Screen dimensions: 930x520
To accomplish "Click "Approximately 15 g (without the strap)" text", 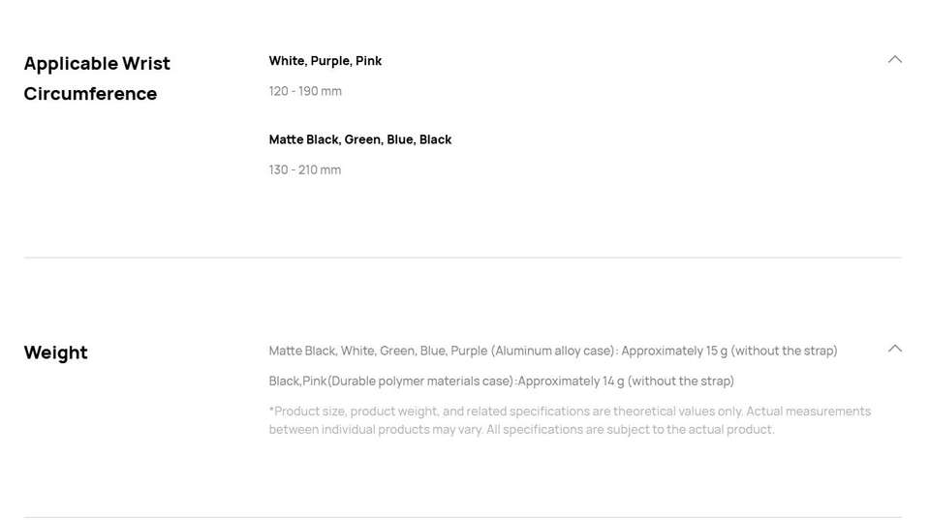I will 729,351.
